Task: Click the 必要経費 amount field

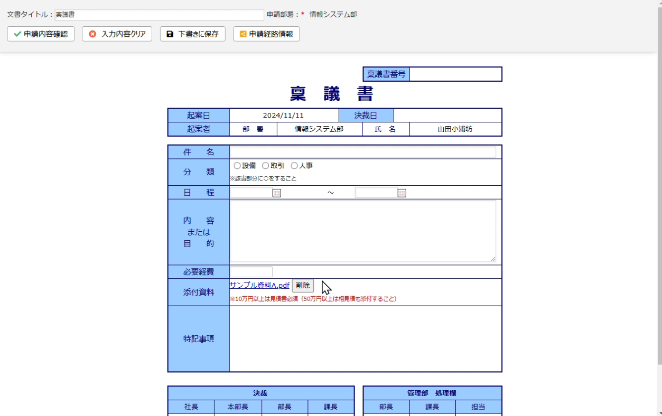Action: [251, 272]
